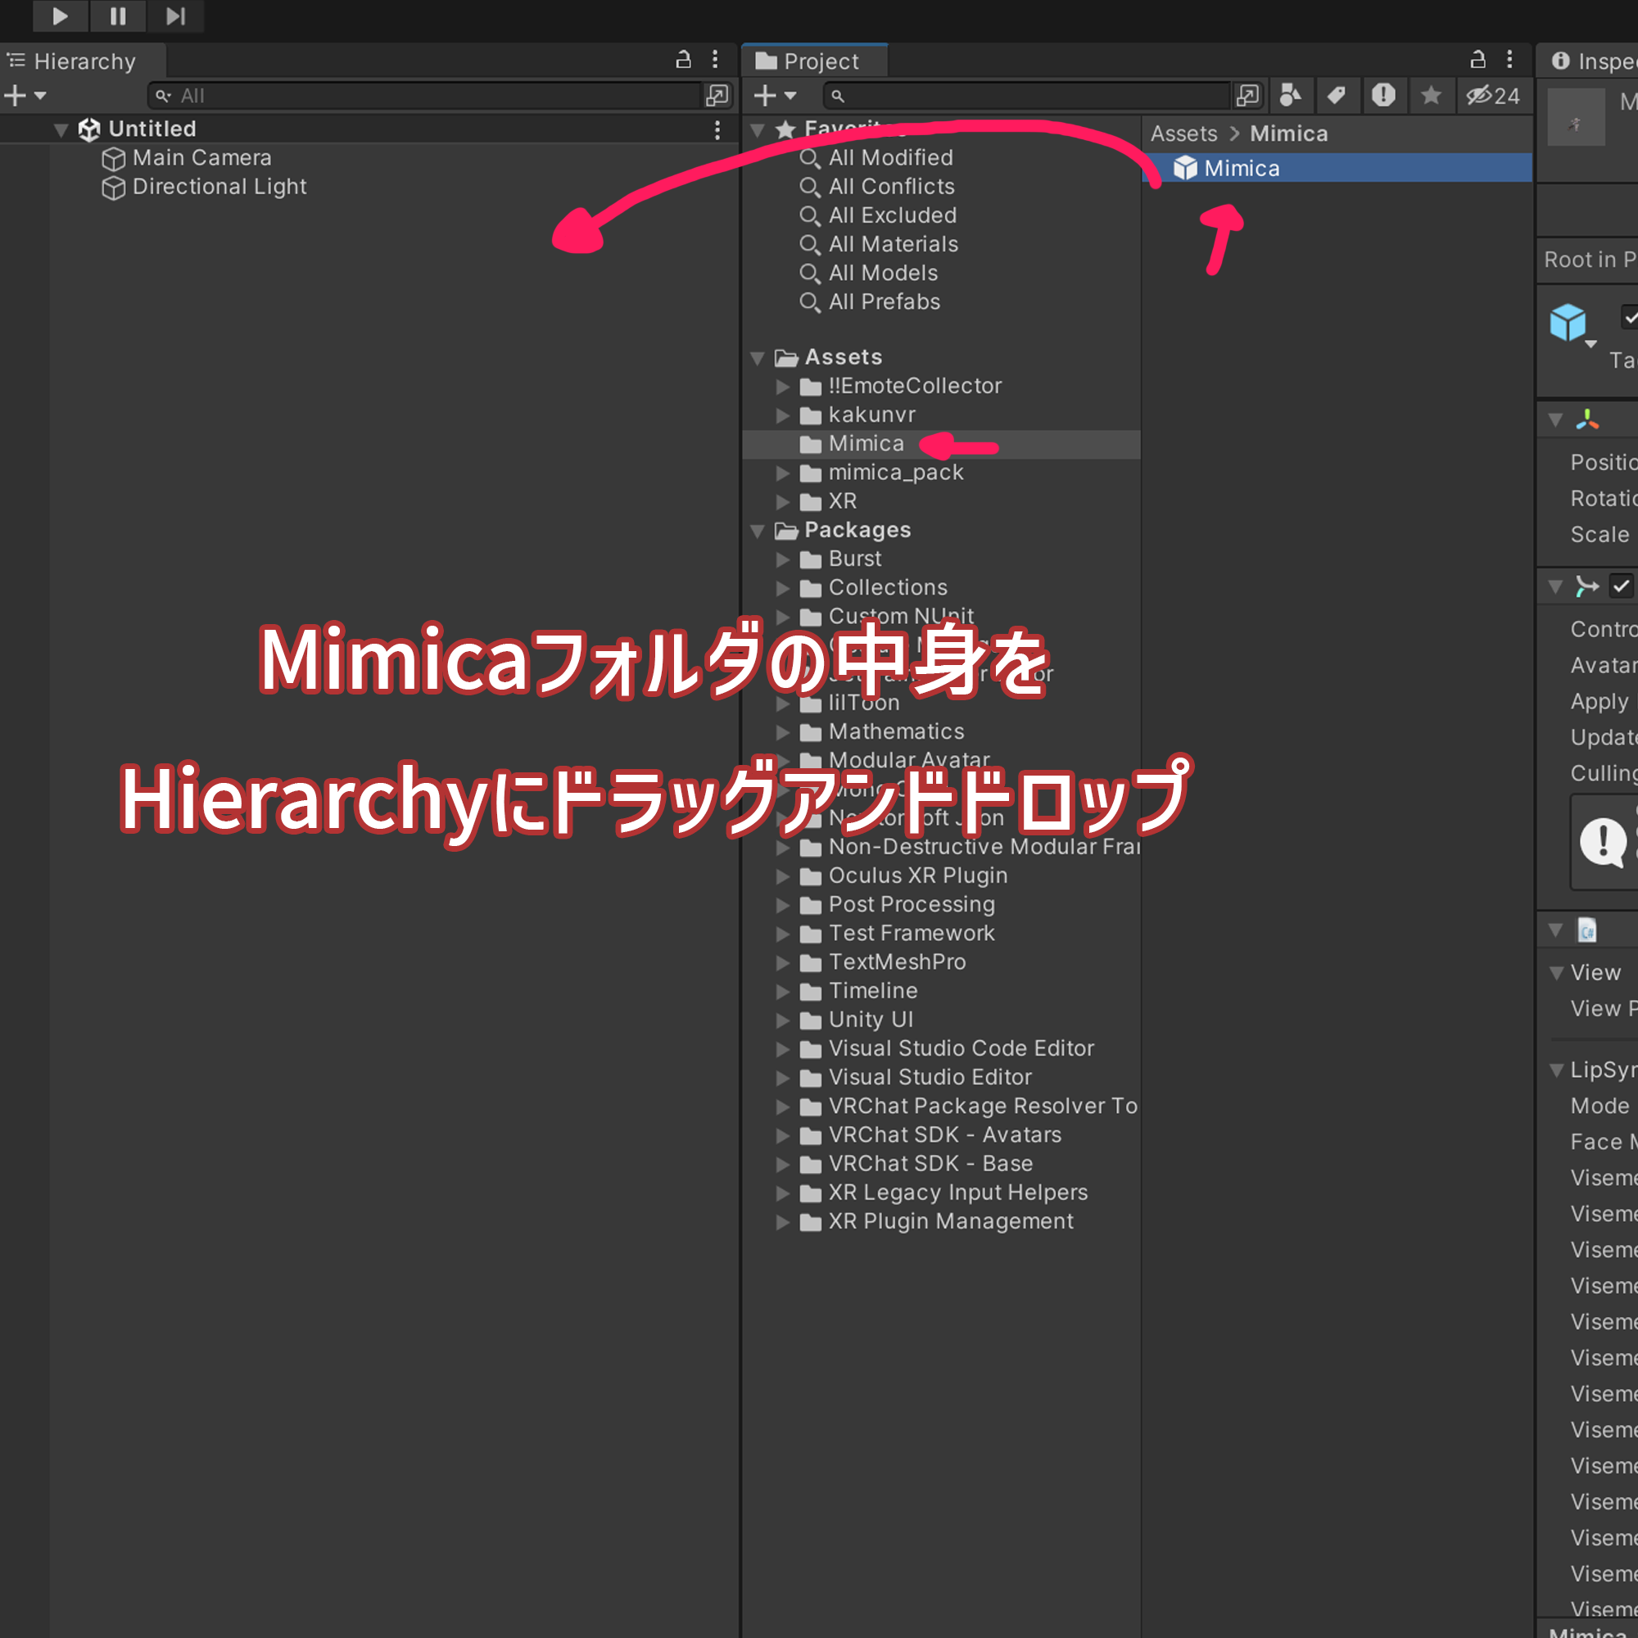
Task: Click inside the Project search field
Action: tap(1017, 95)
